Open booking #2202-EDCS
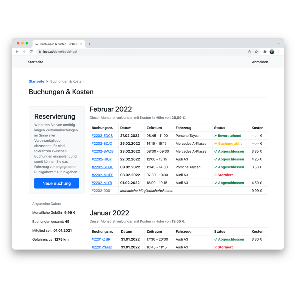Image resolution: width=296 pixels, height=296 pixels. pos(102,136)
